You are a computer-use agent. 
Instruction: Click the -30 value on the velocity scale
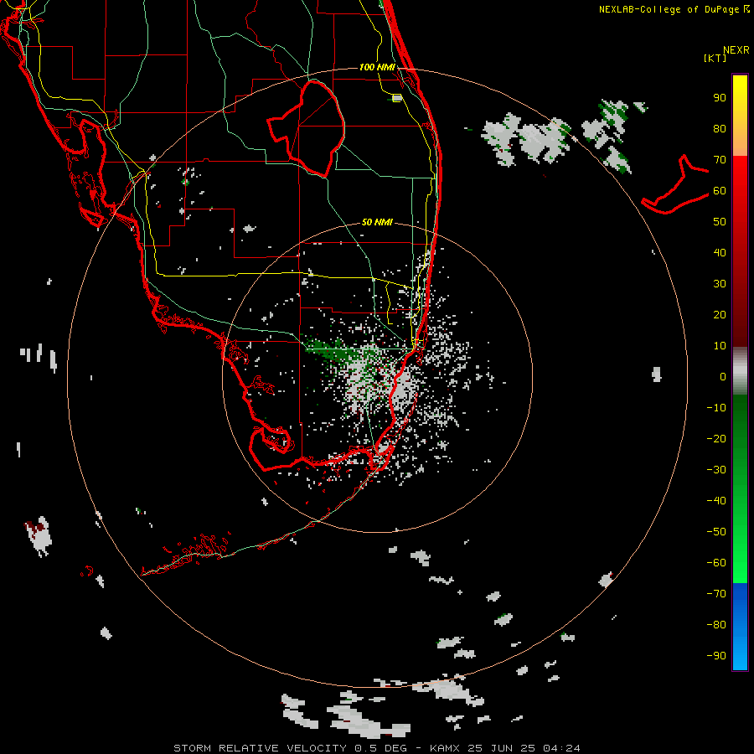[716, 470]
